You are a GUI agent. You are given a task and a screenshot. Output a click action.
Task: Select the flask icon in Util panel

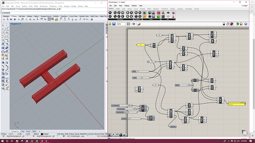[173, 16]
